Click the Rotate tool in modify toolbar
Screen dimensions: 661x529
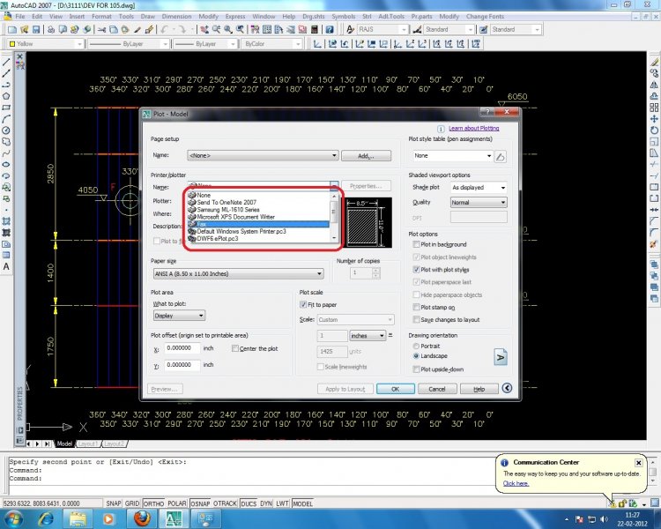654,130
